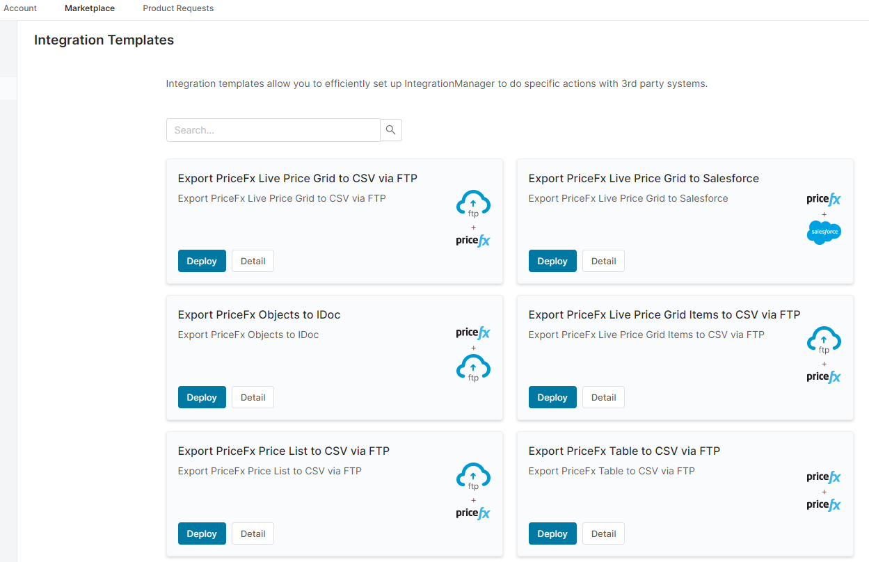Image resolution: width=869 pixels, height=562 pixels.
Task: Deploy Export Live Price Grid to CSV template
Action: tap(202, 261)
